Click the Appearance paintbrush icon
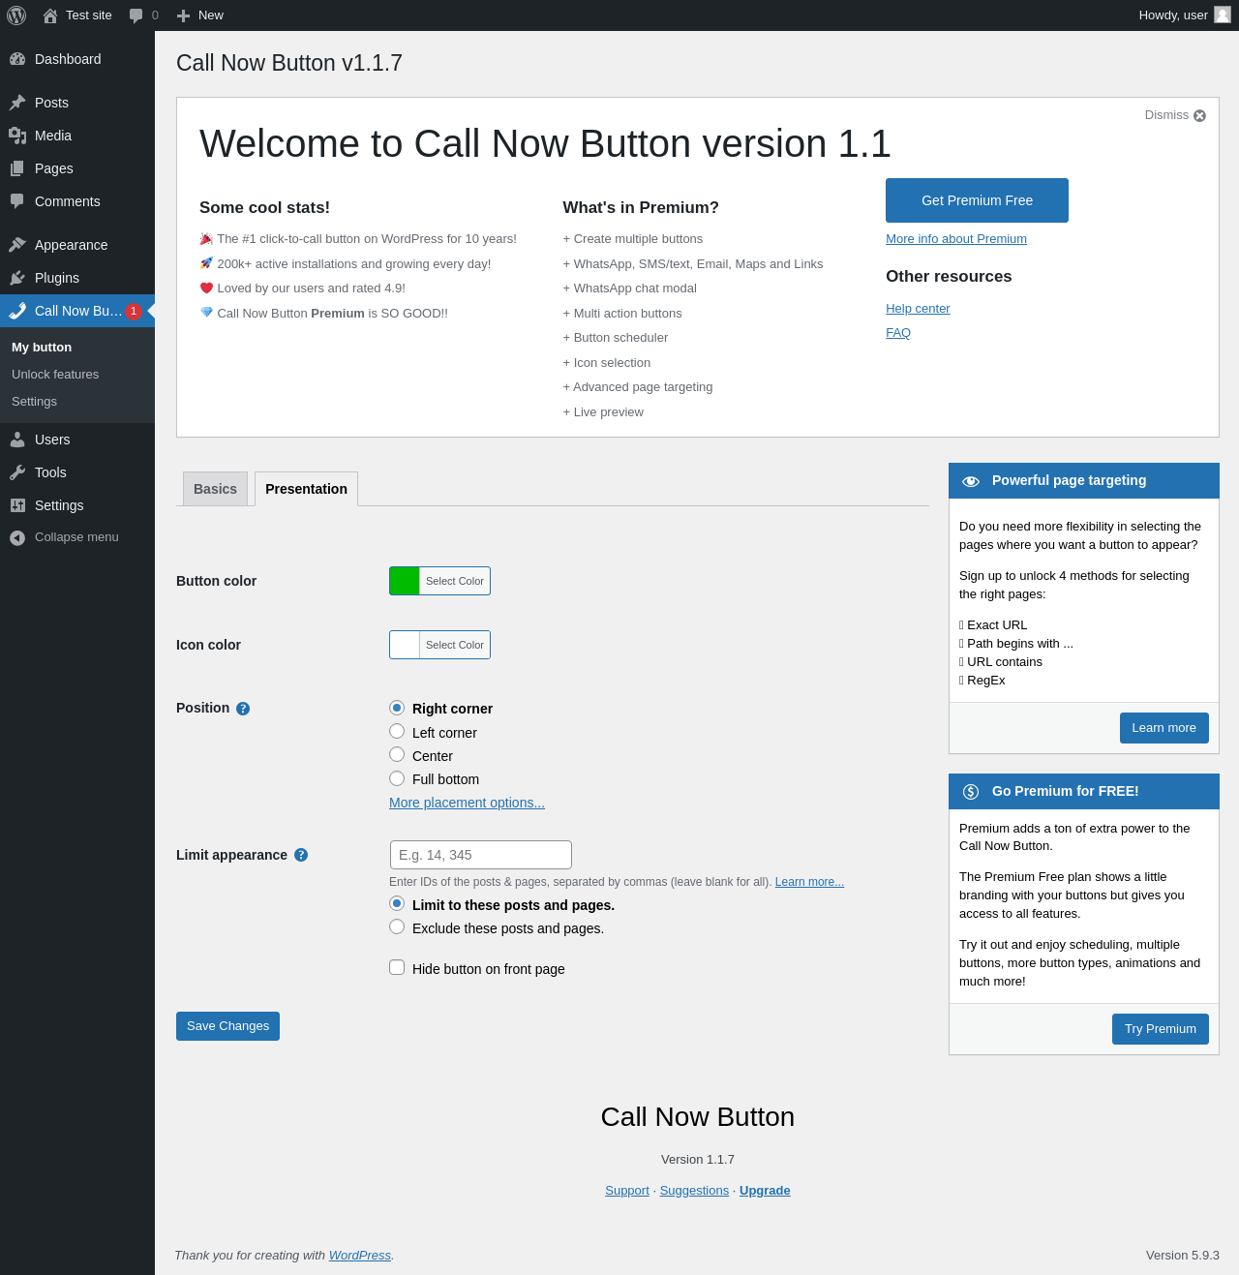 coord(17,245)
